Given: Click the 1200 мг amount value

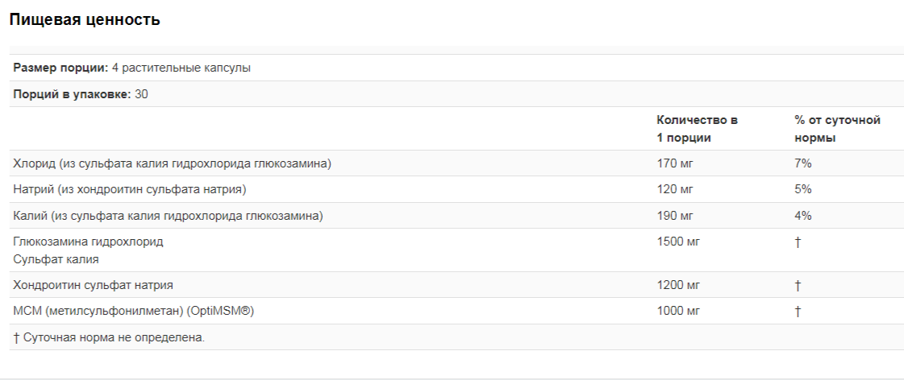Looking at the screenshot, I should 678,285.
